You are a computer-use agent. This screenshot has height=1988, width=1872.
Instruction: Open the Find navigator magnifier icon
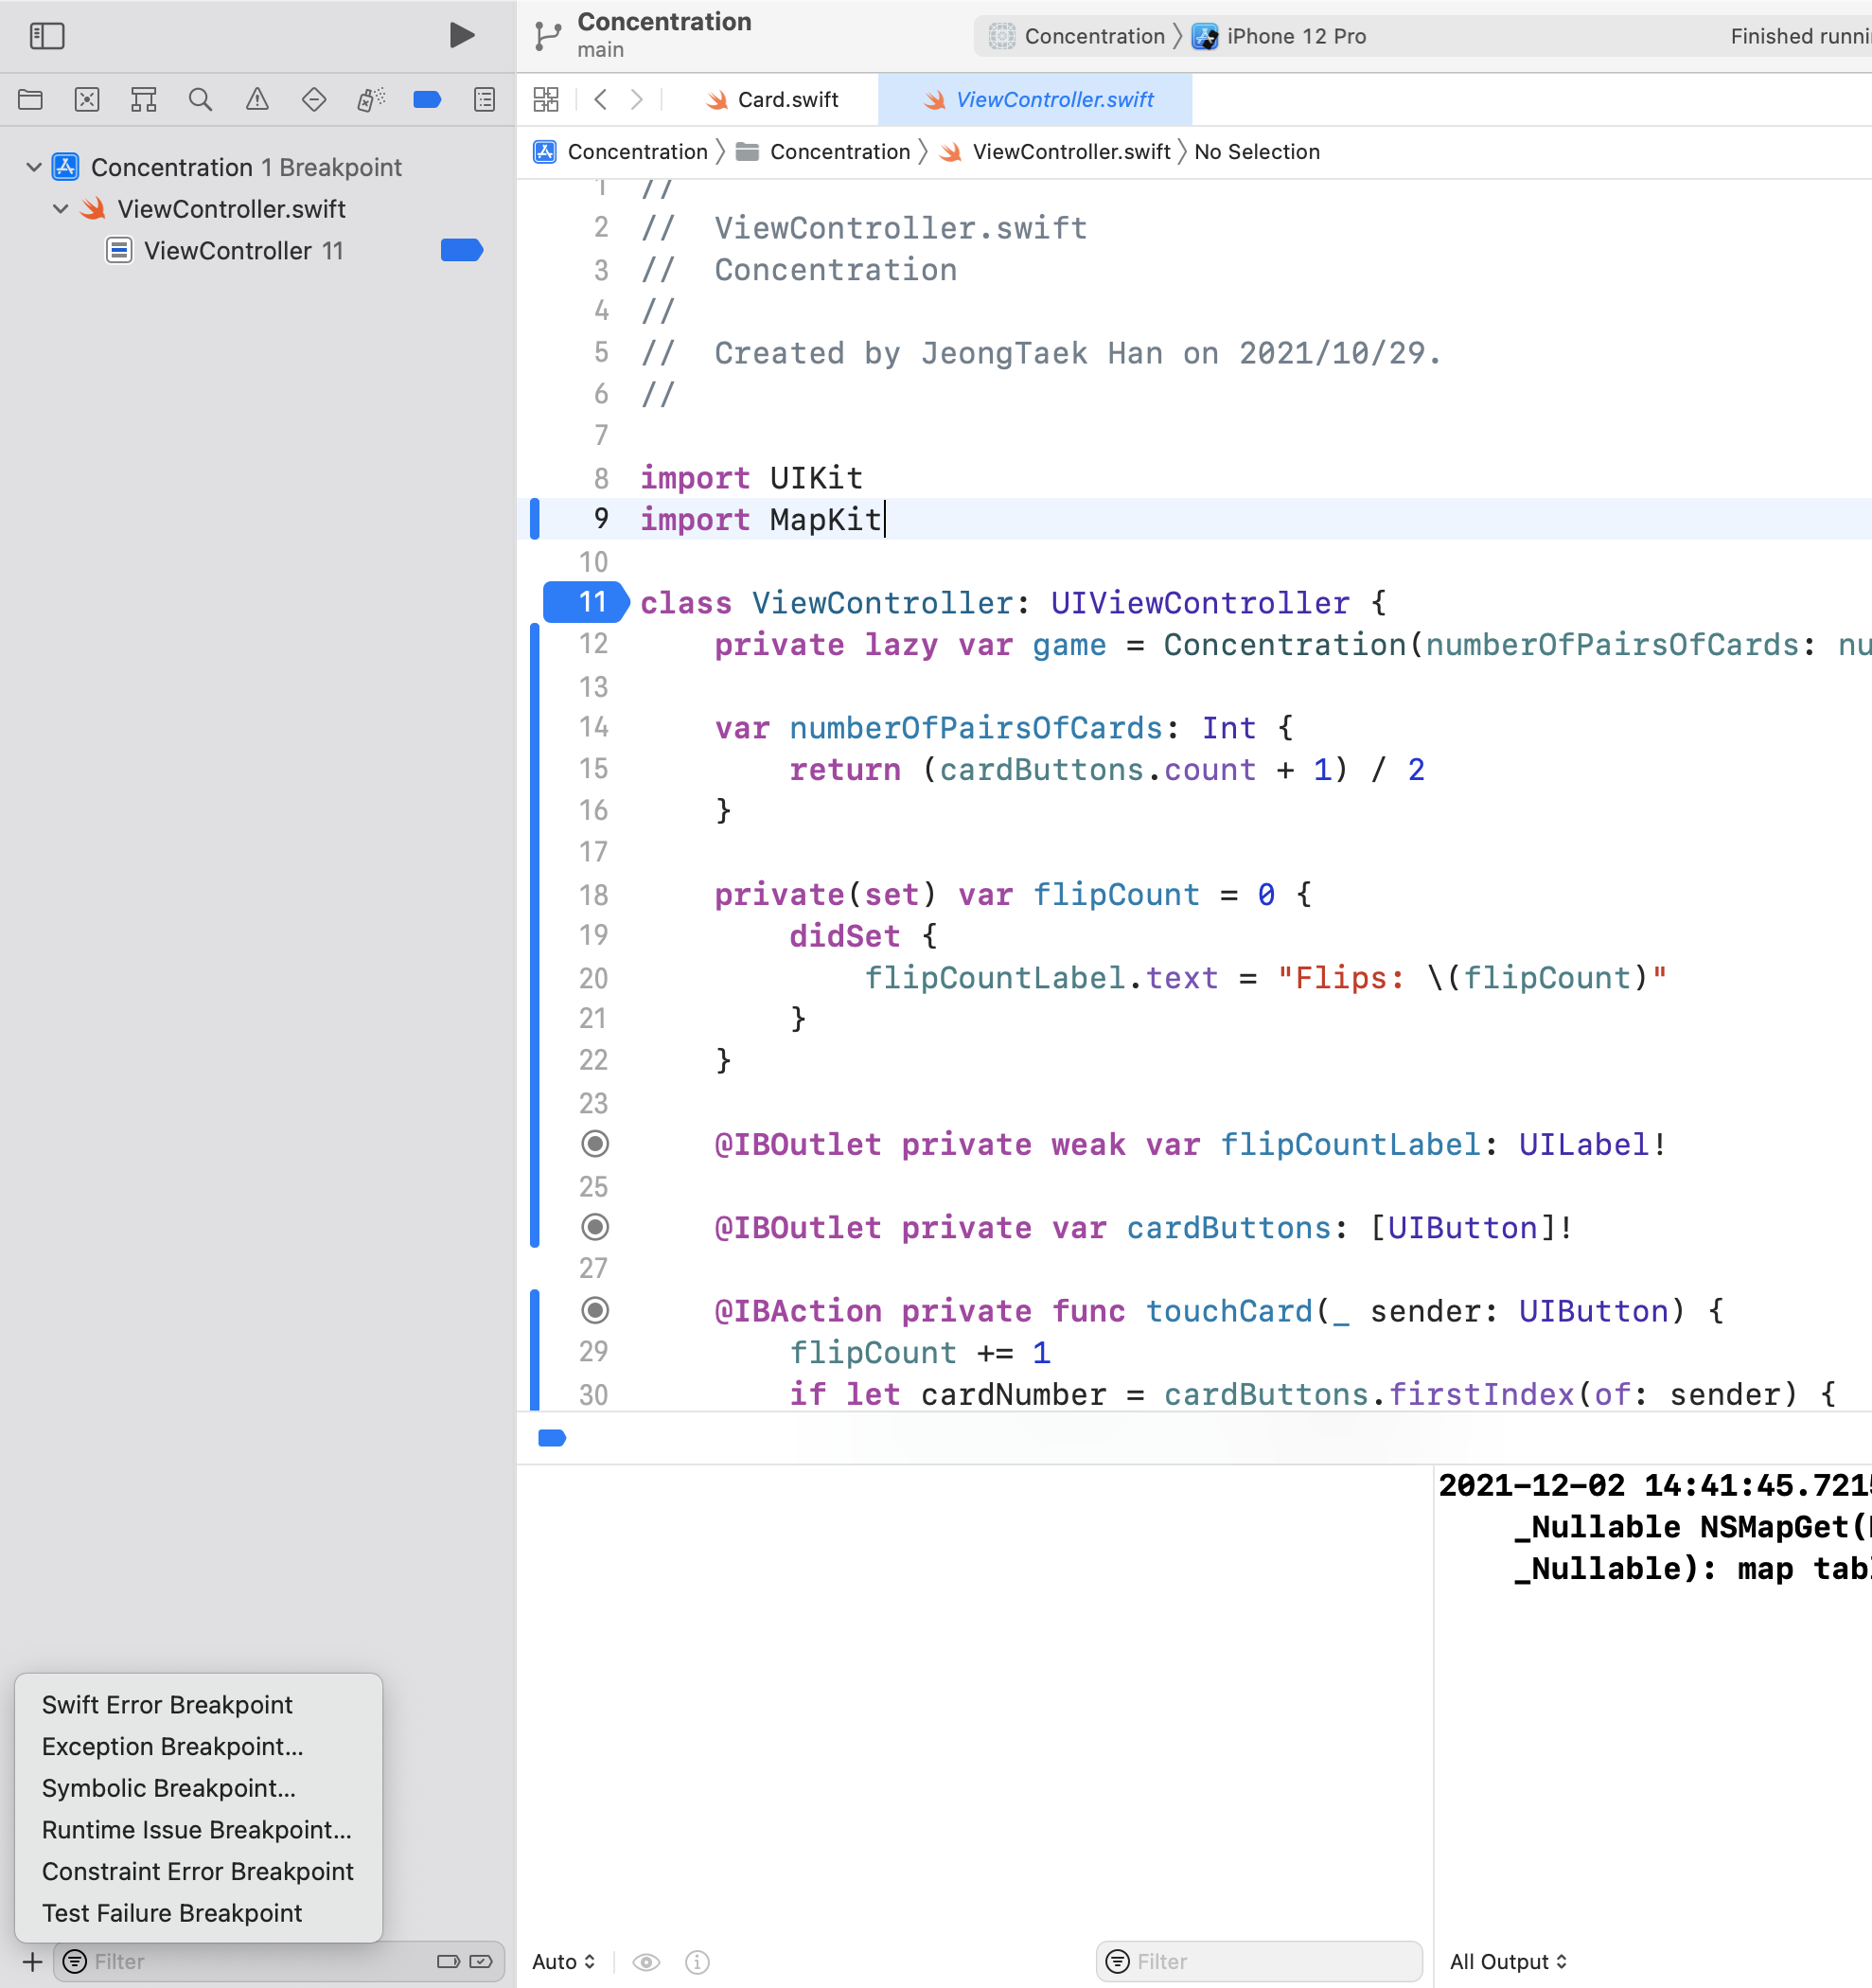pos(200,100)
